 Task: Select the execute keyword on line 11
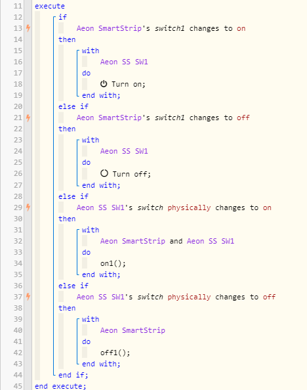point(50,6)
